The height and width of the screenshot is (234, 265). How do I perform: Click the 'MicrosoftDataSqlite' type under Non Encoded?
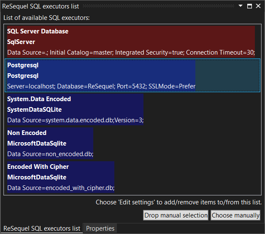37,143
